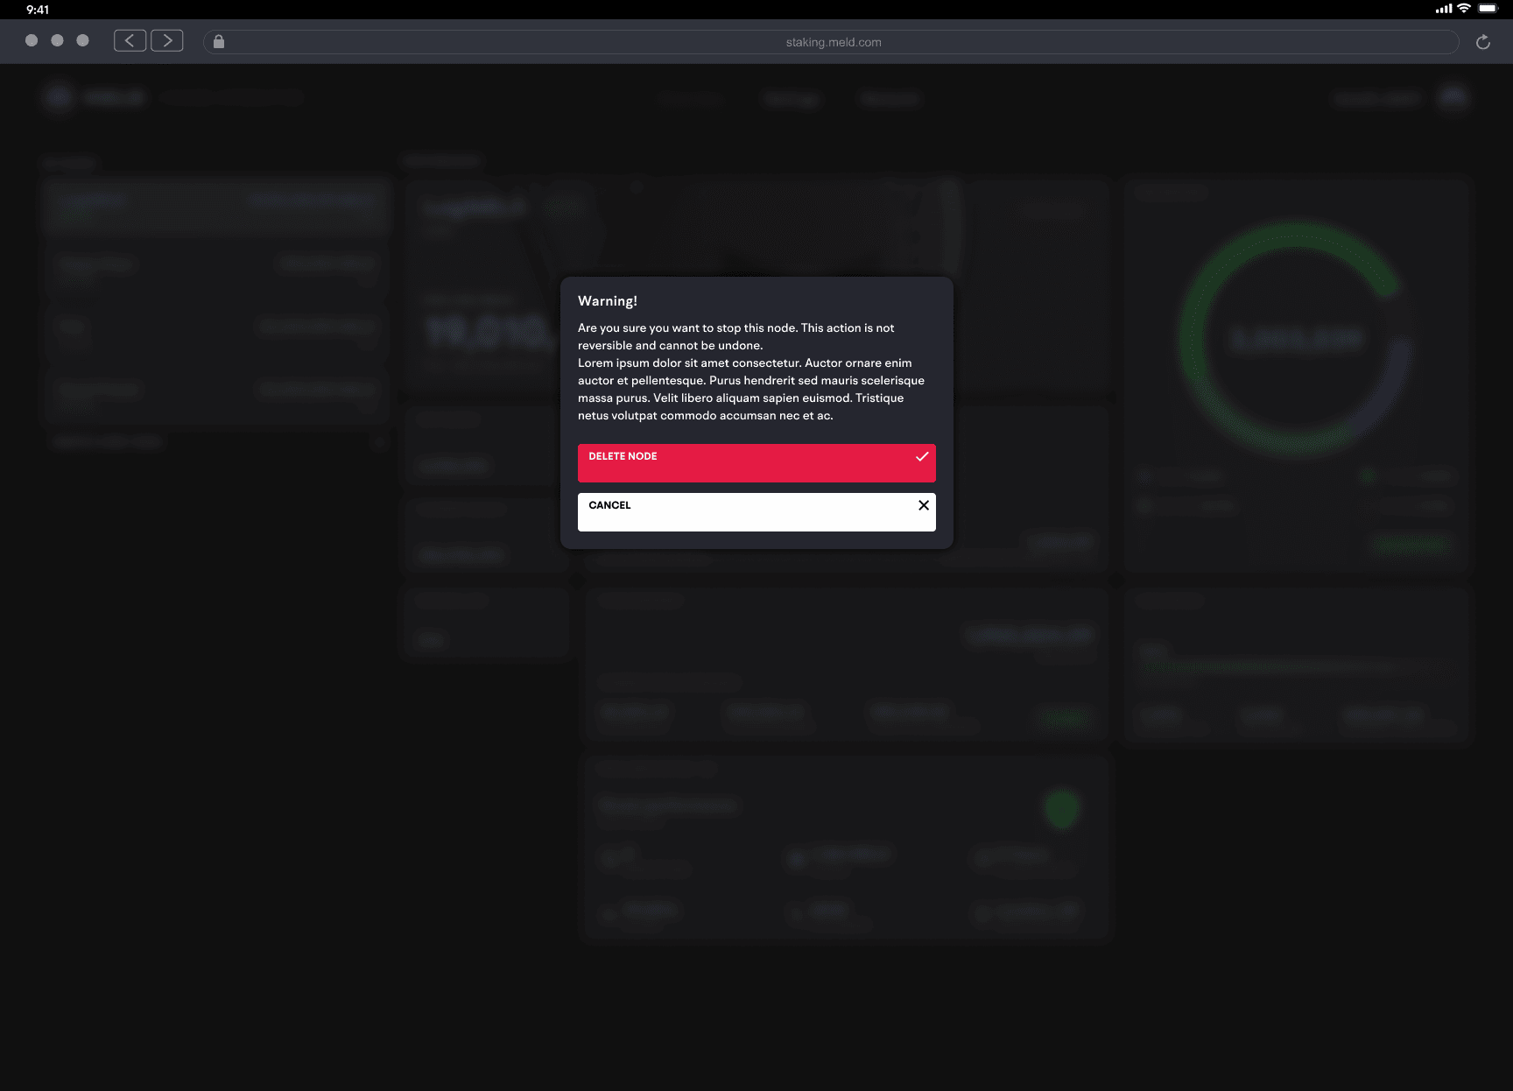Click the Wi-Fi icon in the status bar
Viewport: 1513px width, 1091px height.
coord(1462,9)
